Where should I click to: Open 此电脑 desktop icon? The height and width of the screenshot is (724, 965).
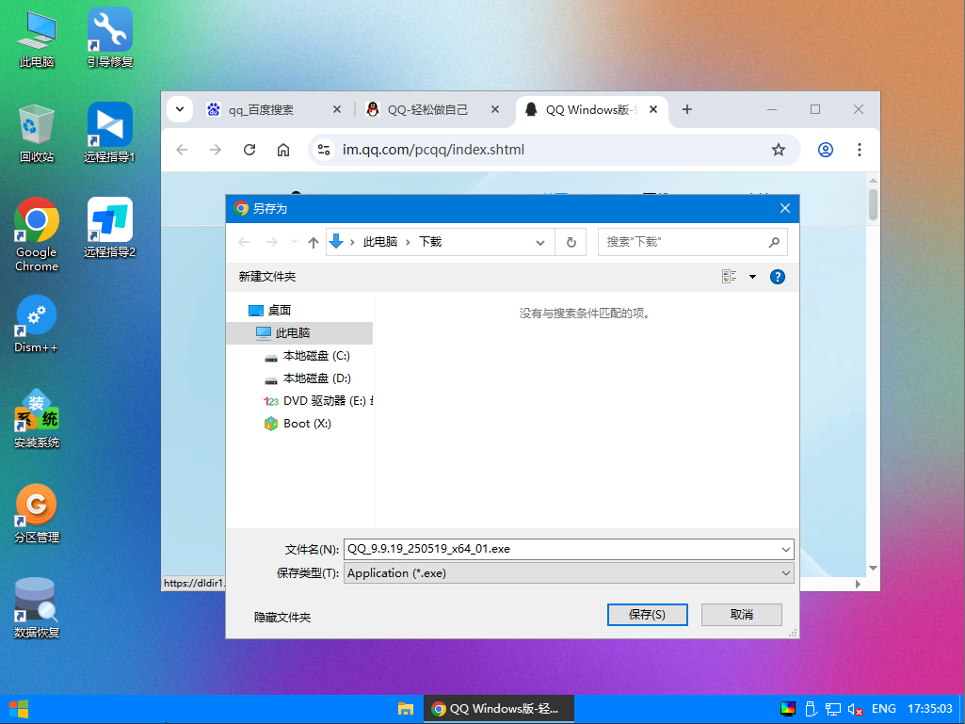(x=37, y=39)
